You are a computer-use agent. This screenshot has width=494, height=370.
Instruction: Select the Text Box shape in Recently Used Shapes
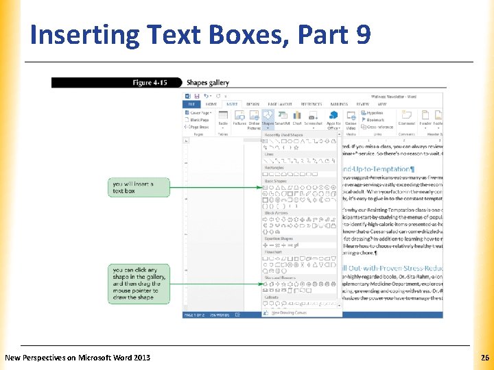(x=265, y=141)
